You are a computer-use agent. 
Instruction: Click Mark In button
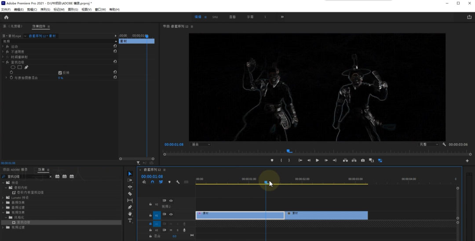[x=281, y=161]
